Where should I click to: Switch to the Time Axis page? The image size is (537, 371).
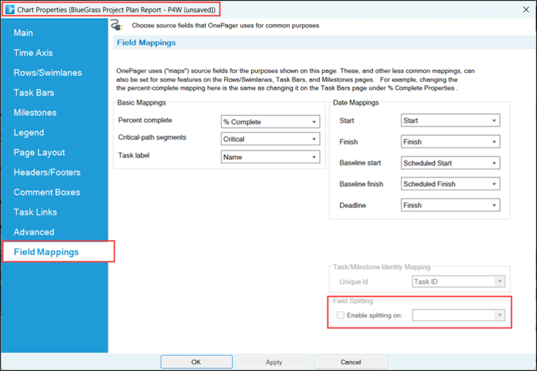tap(33, 53)
